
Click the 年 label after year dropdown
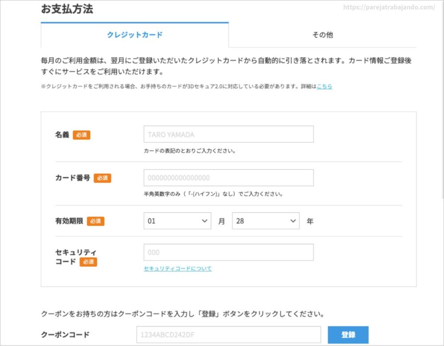tap(310, 221)
